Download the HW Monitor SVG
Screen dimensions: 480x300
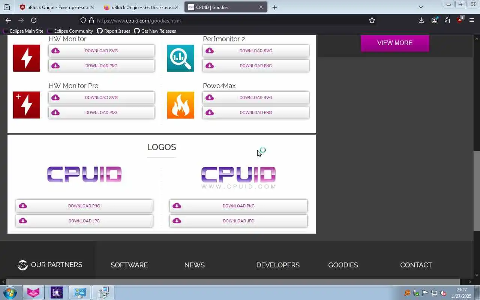tap(102, 51)
